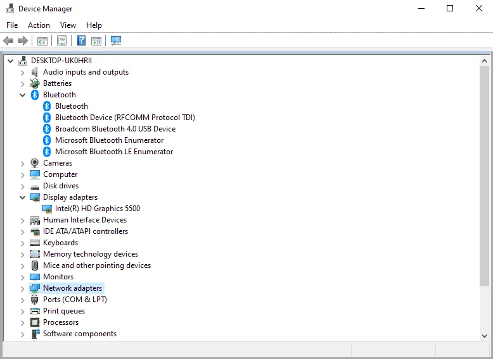493x359 pixels.
Task: Click the Device Manager title bar icon
Action: point(10,8)
